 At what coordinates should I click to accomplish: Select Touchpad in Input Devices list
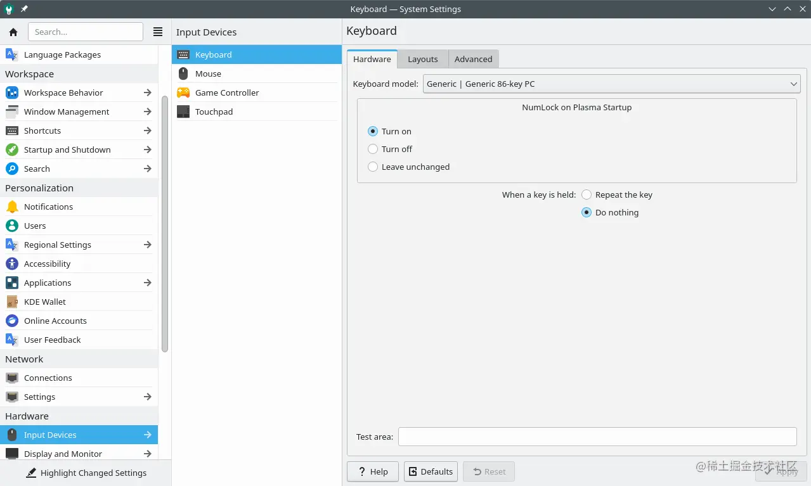[257, 112]
